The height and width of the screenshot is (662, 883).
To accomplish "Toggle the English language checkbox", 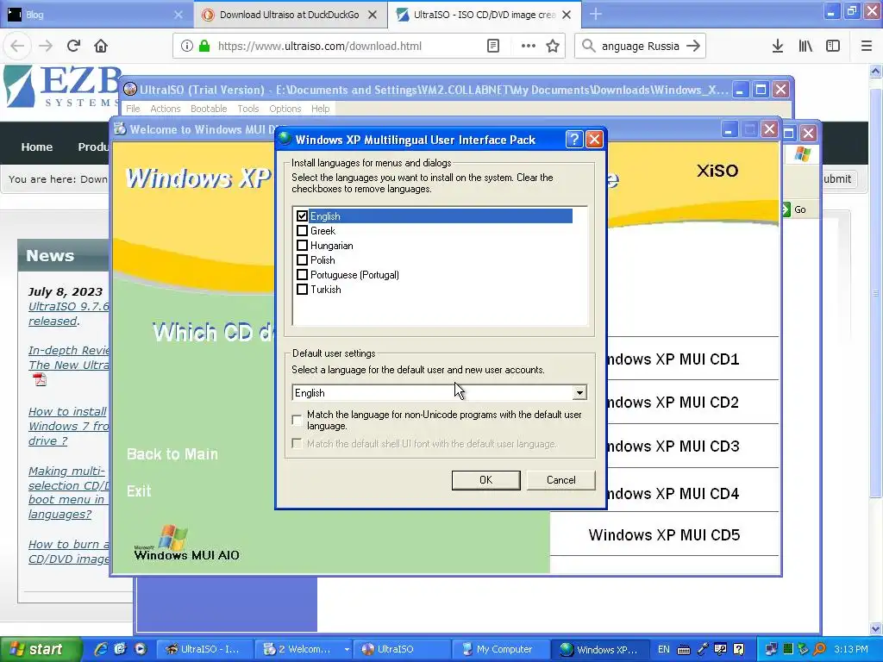I will 302,216.
